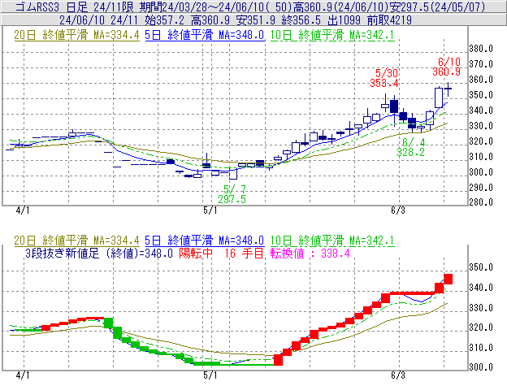Click the lower chart's 10日 終値平滑 MA=342.1 link
Viewport: 507px width, 386px height.
coord(332,241)
